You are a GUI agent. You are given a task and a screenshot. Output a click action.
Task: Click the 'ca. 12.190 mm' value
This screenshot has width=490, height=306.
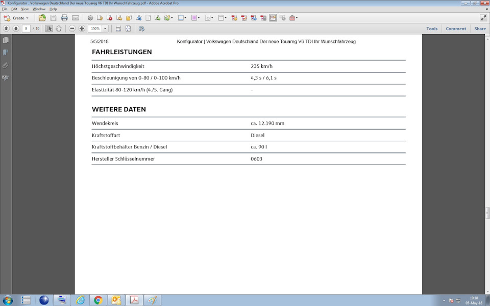click(267, 123)
